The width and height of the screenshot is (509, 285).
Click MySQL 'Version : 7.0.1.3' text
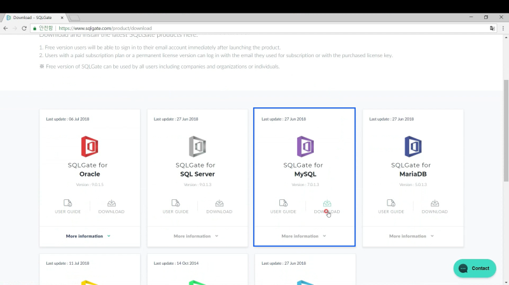(x=305, y=185)
